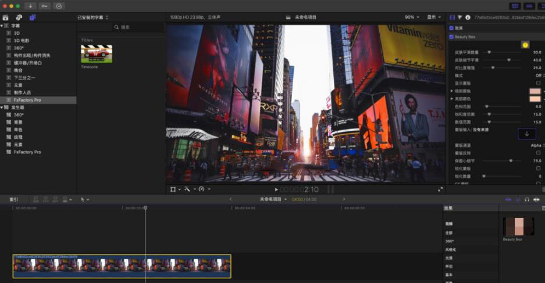The image size is (545, 283).
Task: Open the 模式 mode Off dropdown
Action: (x=539, y=76)
